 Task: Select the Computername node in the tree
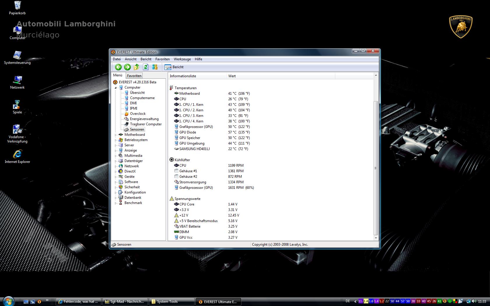[142, 98]
